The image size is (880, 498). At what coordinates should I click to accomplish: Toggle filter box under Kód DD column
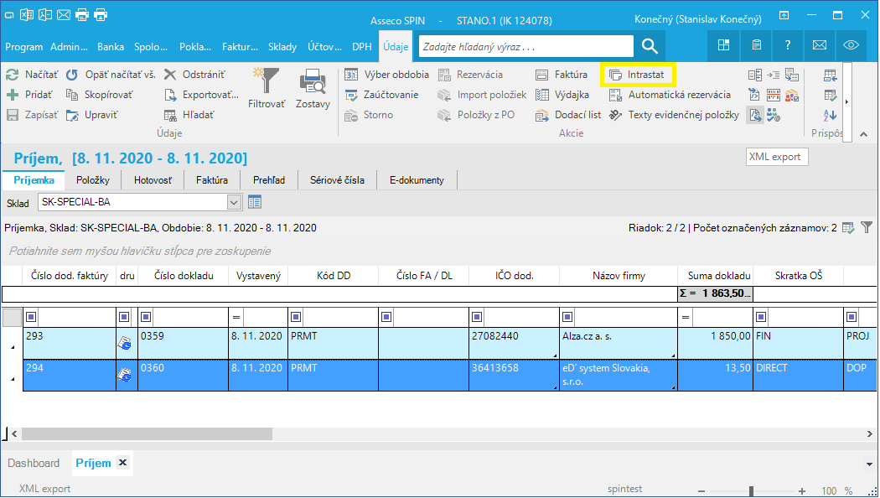pos(296,317)
